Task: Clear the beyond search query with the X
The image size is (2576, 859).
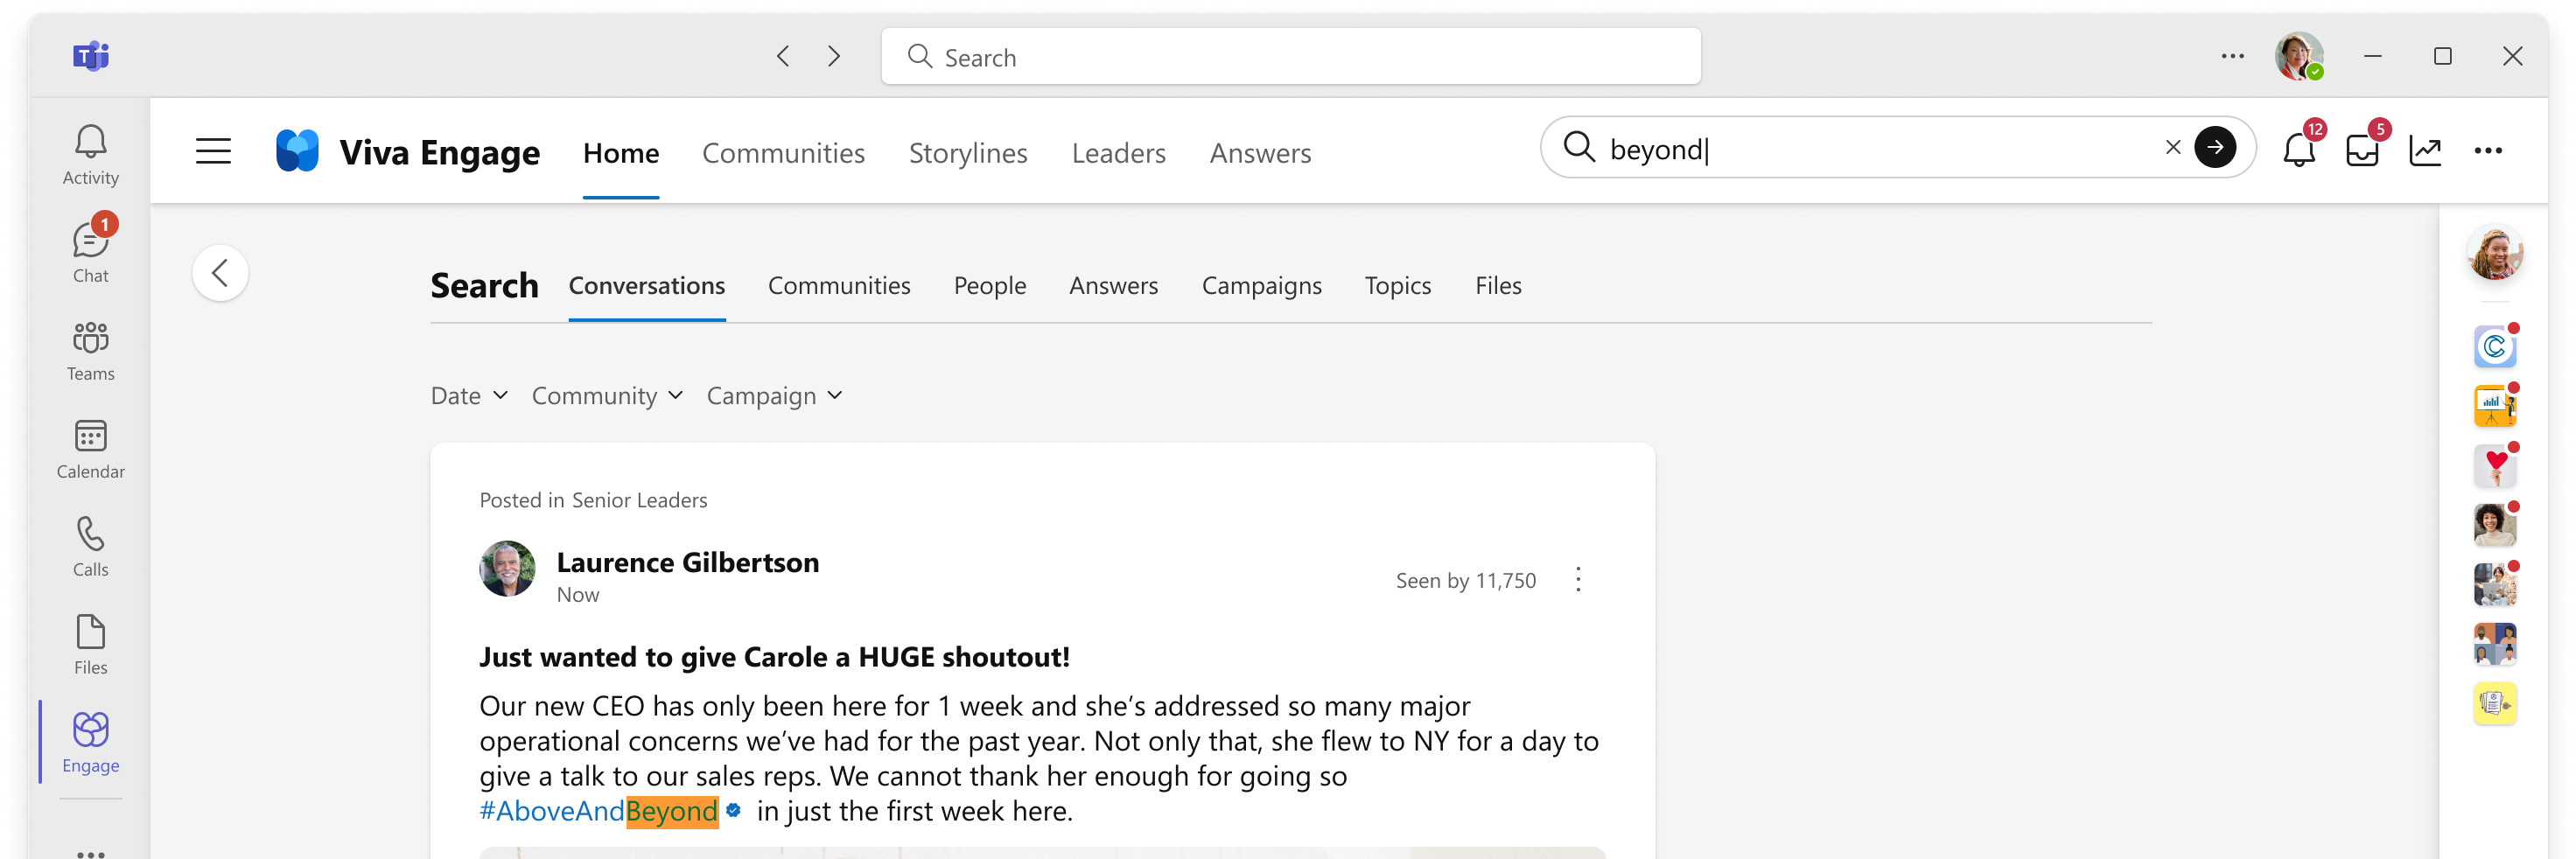Action: click(2172, 147)
